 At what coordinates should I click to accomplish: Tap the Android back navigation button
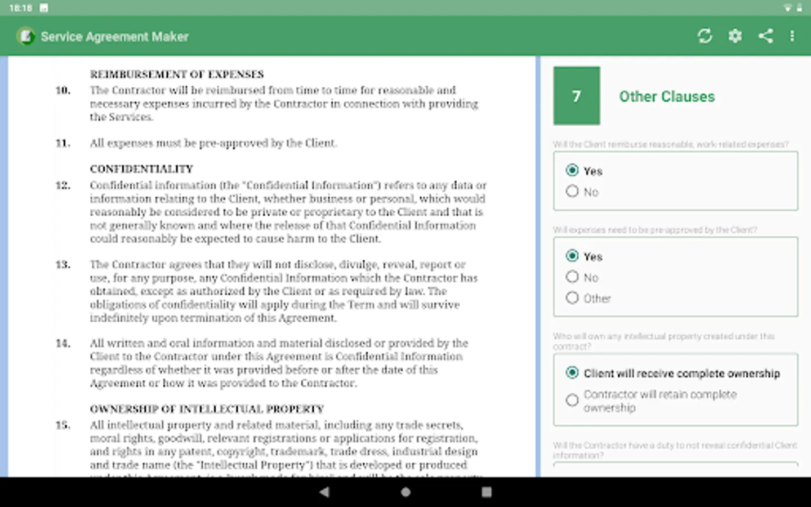(324, 492)
